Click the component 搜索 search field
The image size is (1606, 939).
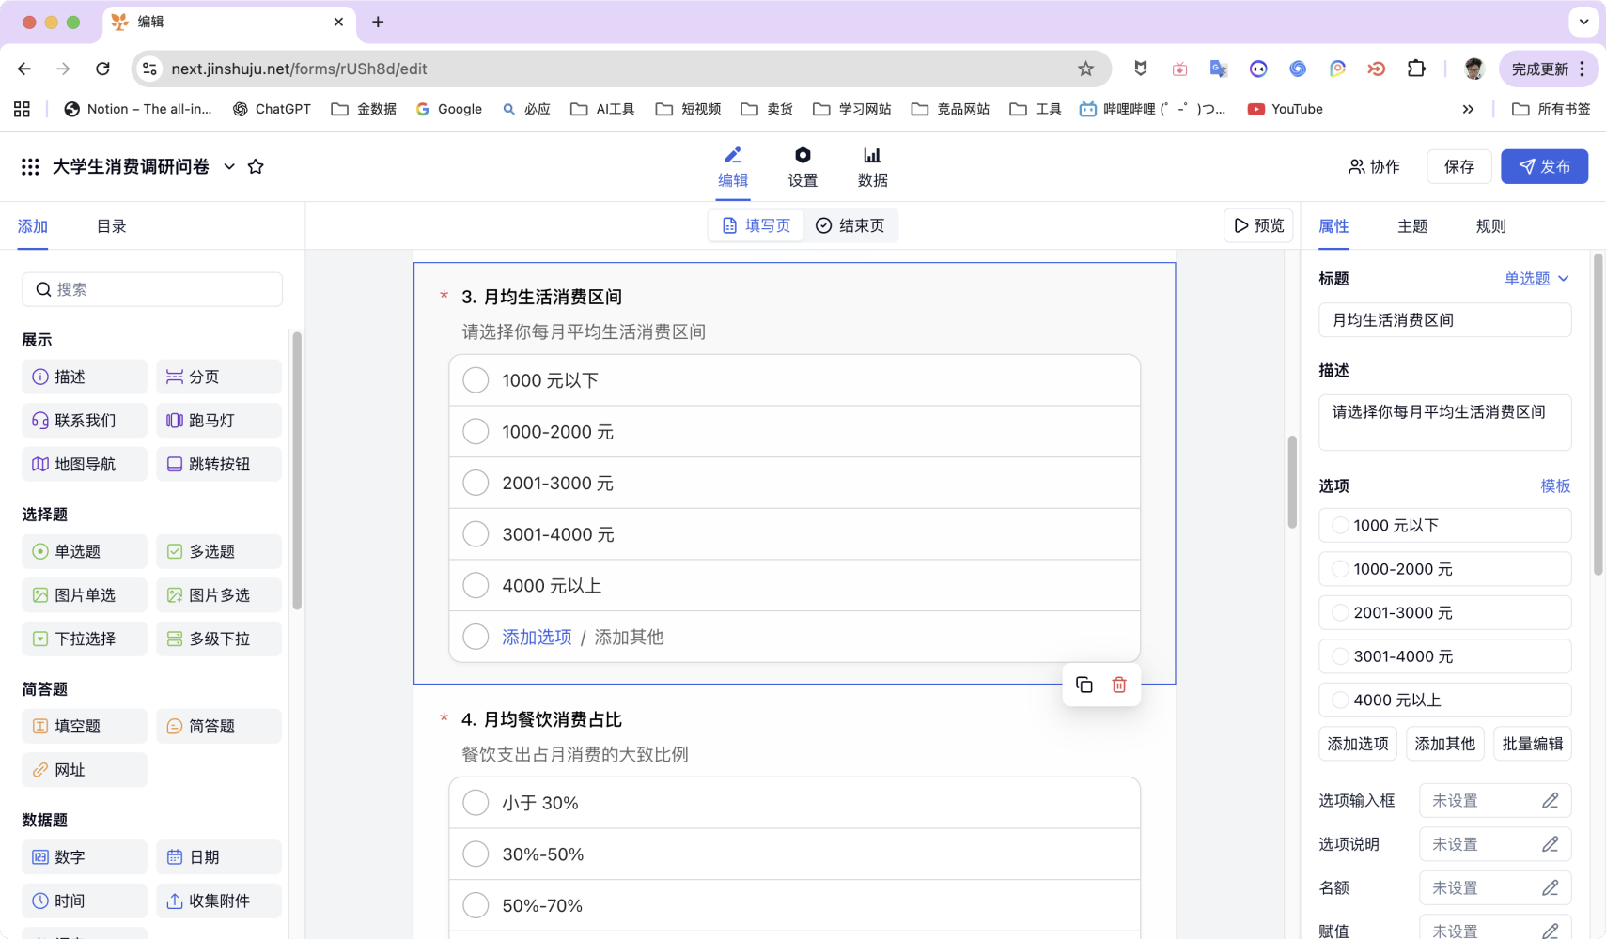coord(152,289)
